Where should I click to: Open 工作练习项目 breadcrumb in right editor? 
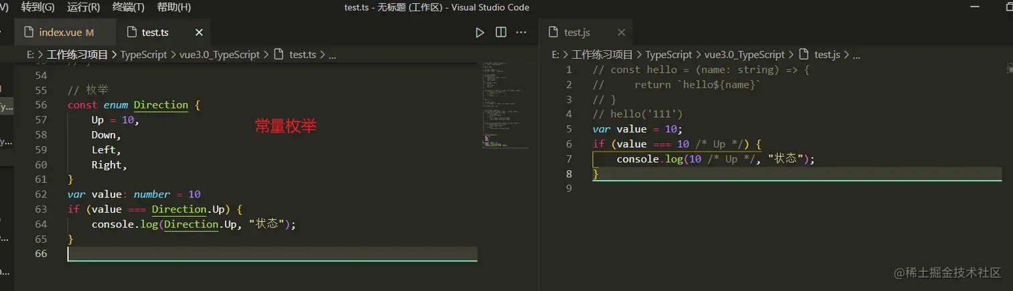click(602, 55)
